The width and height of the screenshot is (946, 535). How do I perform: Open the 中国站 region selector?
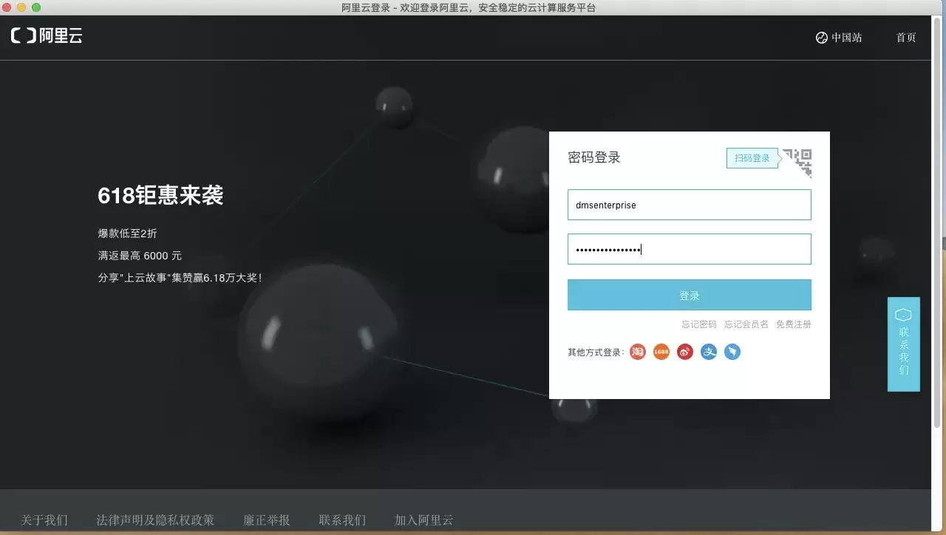click(x=839, y=38)
